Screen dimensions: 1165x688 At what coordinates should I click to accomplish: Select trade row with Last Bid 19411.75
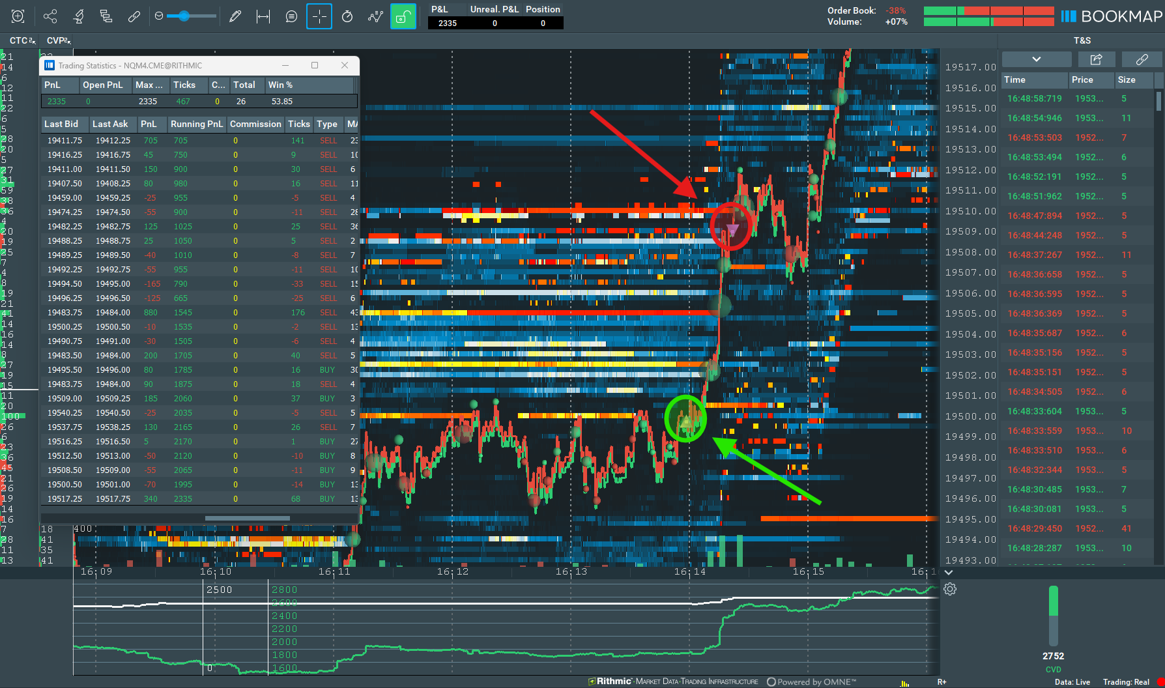tap(199, 140)
